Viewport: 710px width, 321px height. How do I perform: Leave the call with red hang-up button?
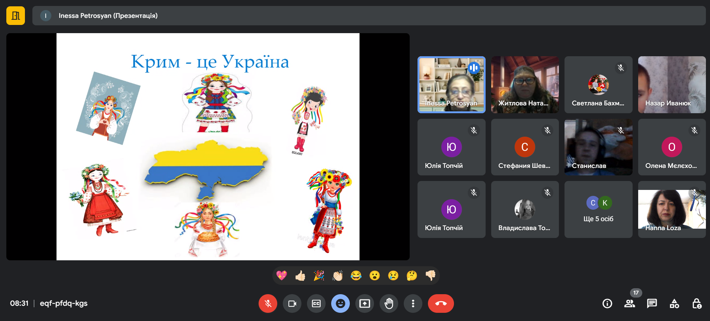click(x=441, y=303)
